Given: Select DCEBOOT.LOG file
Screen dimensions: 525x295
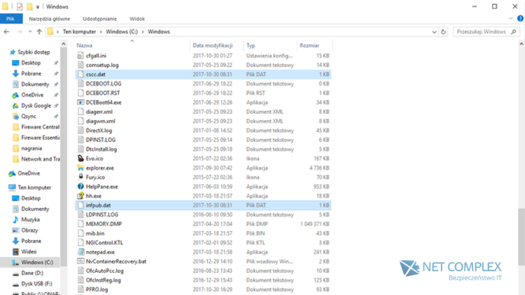Looking at the screenshot, I should pos(104,84).
